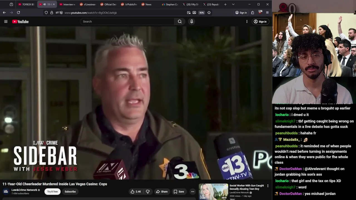Reset the 90% zoom level indicator
This screenshot has height=200, width=356.
(x=201, y=12)
